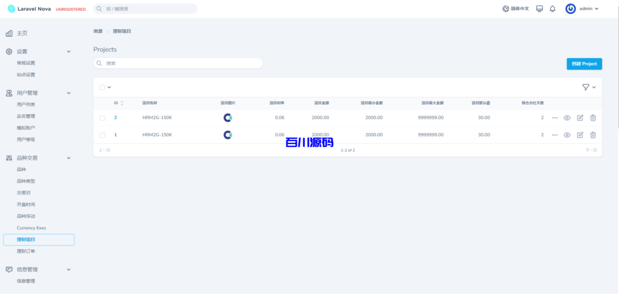Open edit pencil for project ID 2
This screenshot has height=294, width=619.
(580, 118)
